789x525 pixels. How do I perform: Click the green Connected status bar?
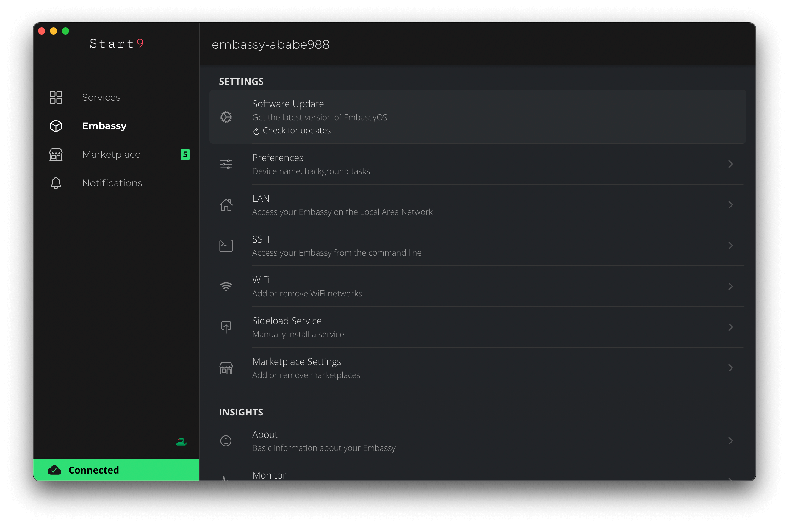(116, 470)
